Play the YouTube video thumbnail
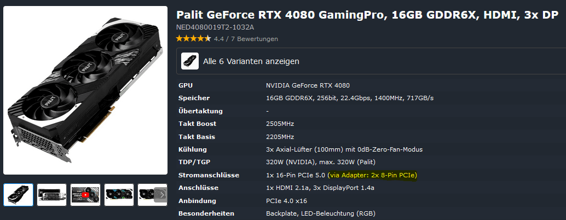 click(x=85, y=195)
